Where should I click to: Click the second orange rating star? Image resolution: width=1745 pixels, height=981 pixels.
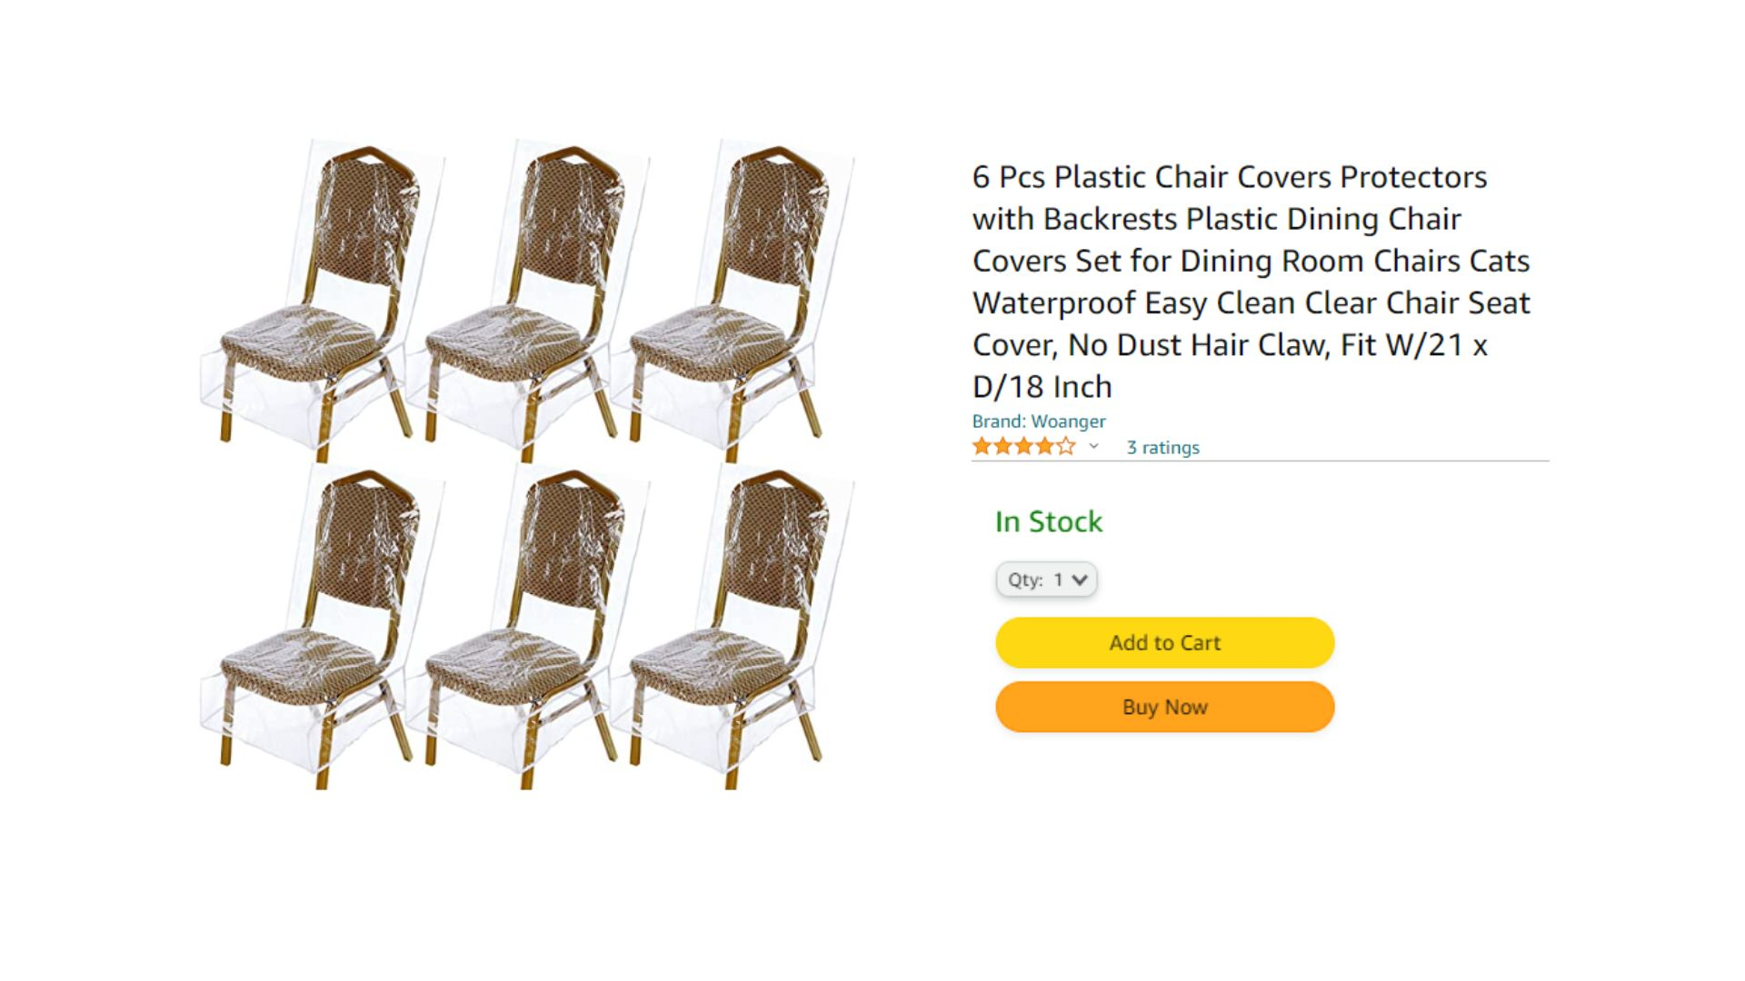tap(1003, 446)
